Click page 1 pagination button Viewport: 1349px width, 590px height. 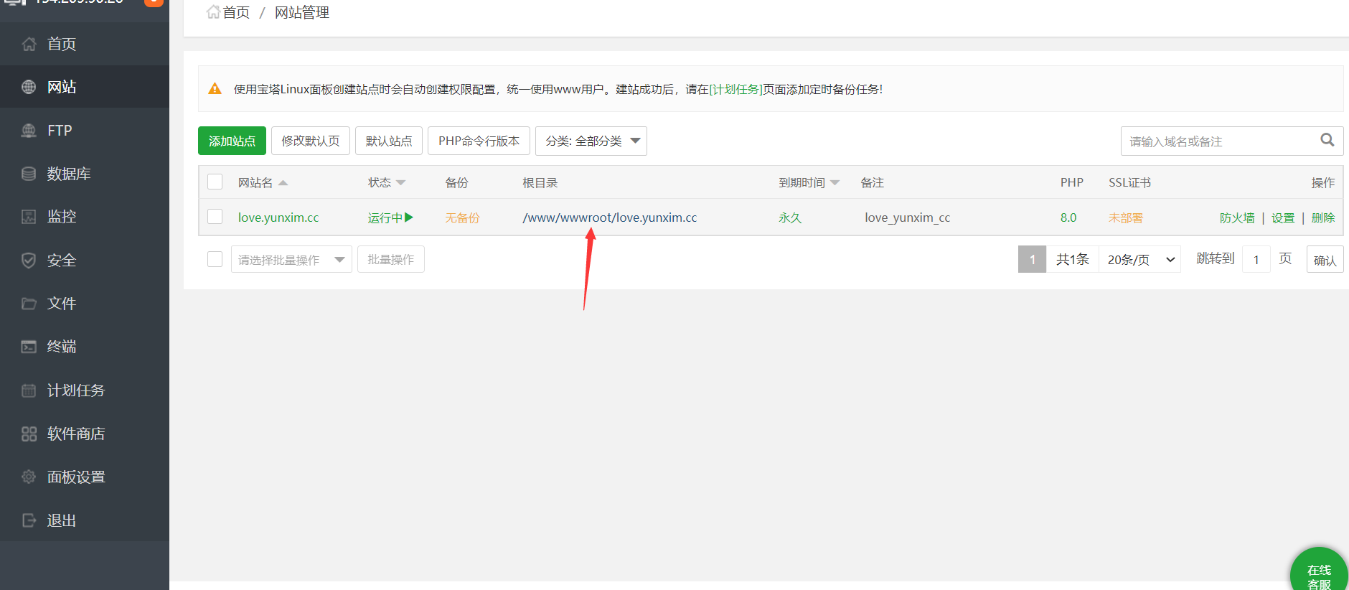1032,259
